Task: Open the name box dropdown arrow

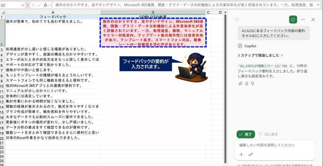Action: click(x=23, y=5)
